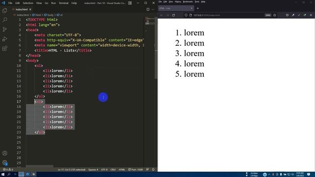
Task: Open the Search view in VS Code
Action: [4, 20]
